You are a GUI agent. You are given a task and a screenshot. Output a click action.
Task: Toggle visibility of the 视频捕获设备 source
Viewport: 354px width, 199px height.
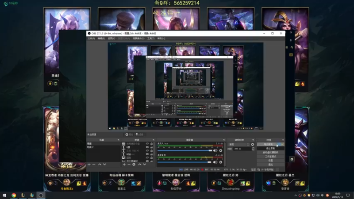[x=147, y=143]
